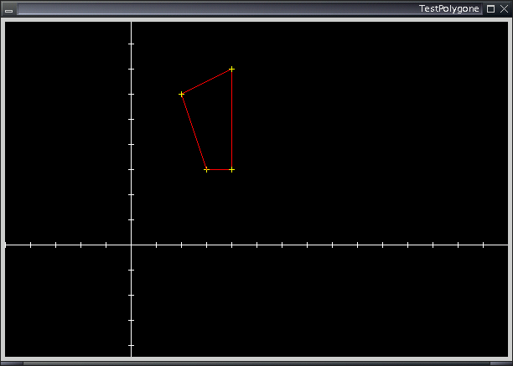Click the vertical red polygon edge

tap(231, 119)
